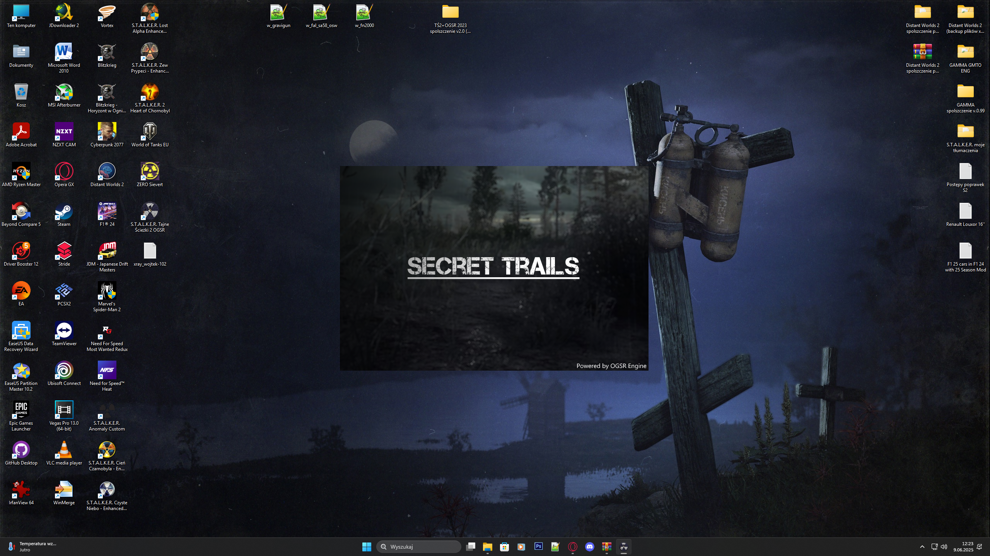Click the Distant Worlds 2 game shortcut
This screenshot has width=990, height=556.
[x=107, y=175]
